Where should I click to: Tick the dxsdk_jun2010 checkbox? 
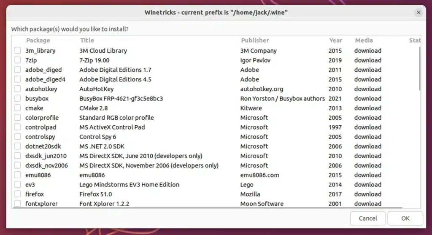[17, 156]
